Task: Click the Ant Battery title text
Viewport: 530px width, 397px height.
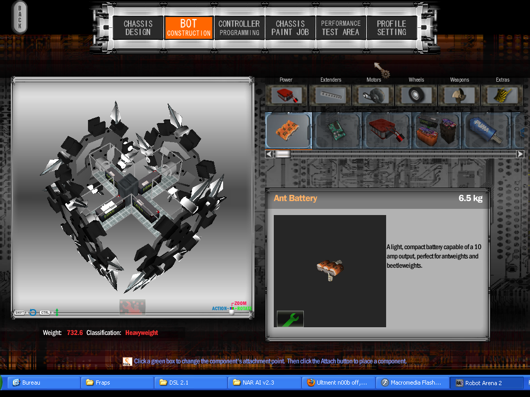Action: [x=296, y=198]
